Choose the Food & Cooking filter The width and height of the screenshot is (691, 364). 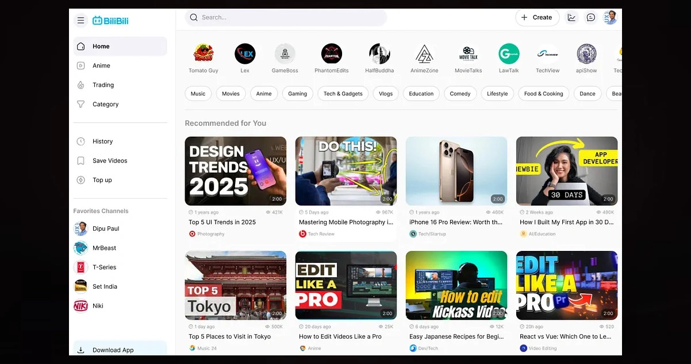click(543, 94)
